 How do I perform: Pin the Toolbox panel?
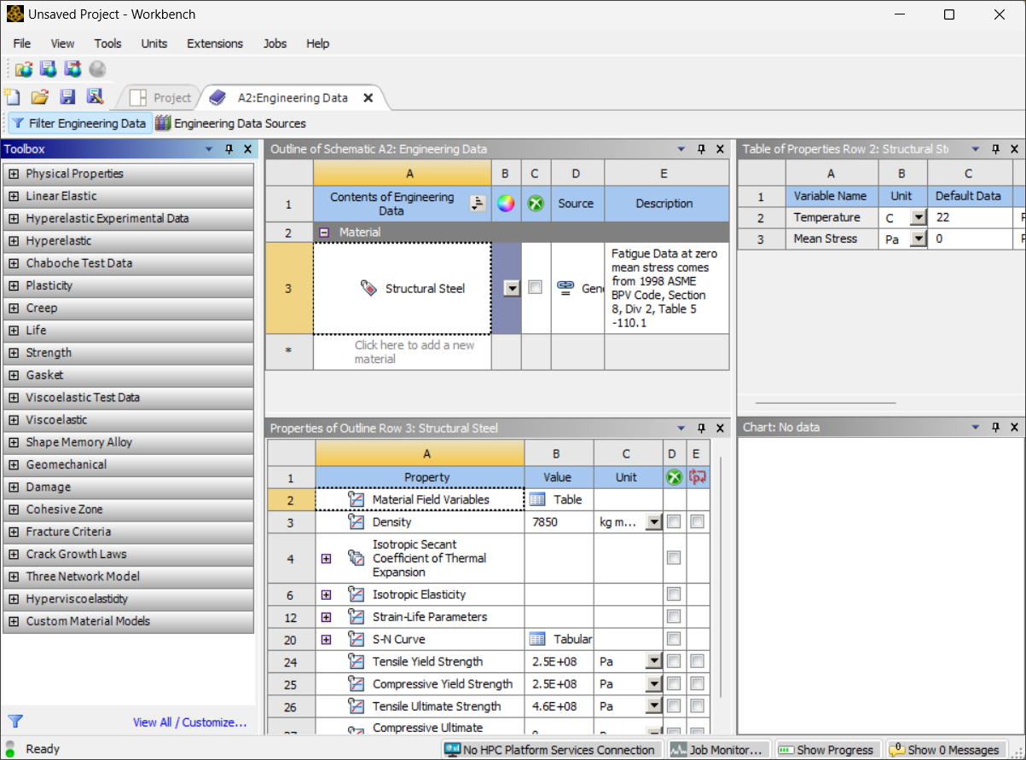(x=229, y=149)
